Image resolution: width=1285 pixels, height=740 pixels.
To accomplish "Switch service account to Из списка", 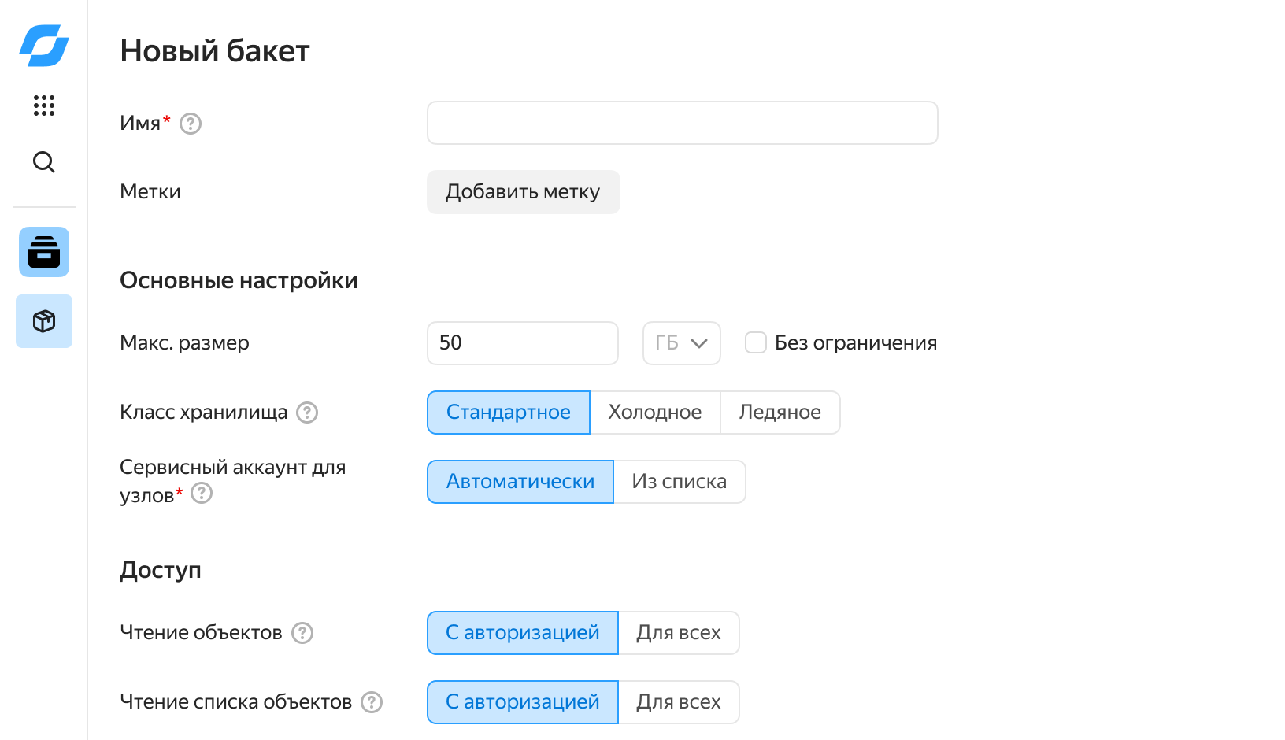I will 679,482.
